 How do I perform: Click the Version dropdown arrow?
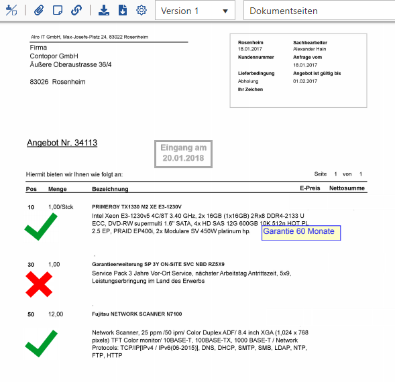pyautogui.click(x=225, y=11)
